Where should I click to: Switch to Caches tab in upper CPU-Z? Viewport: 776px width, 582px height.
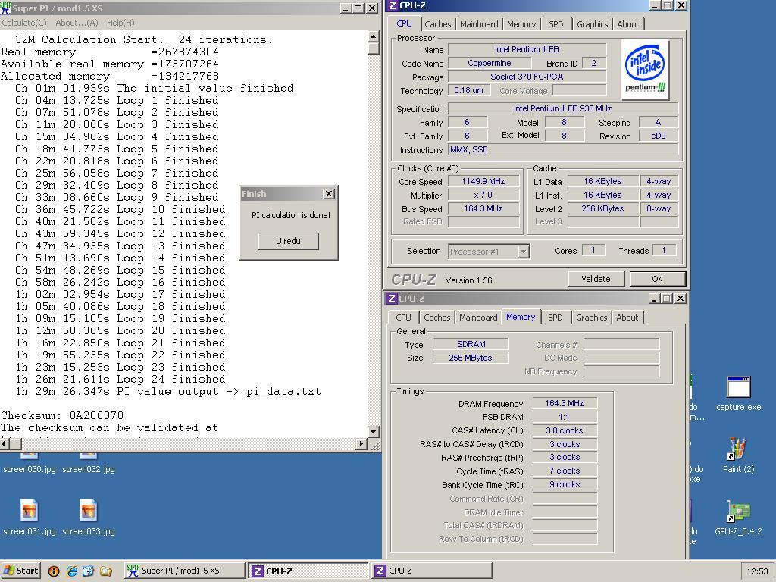pos(438,24)
